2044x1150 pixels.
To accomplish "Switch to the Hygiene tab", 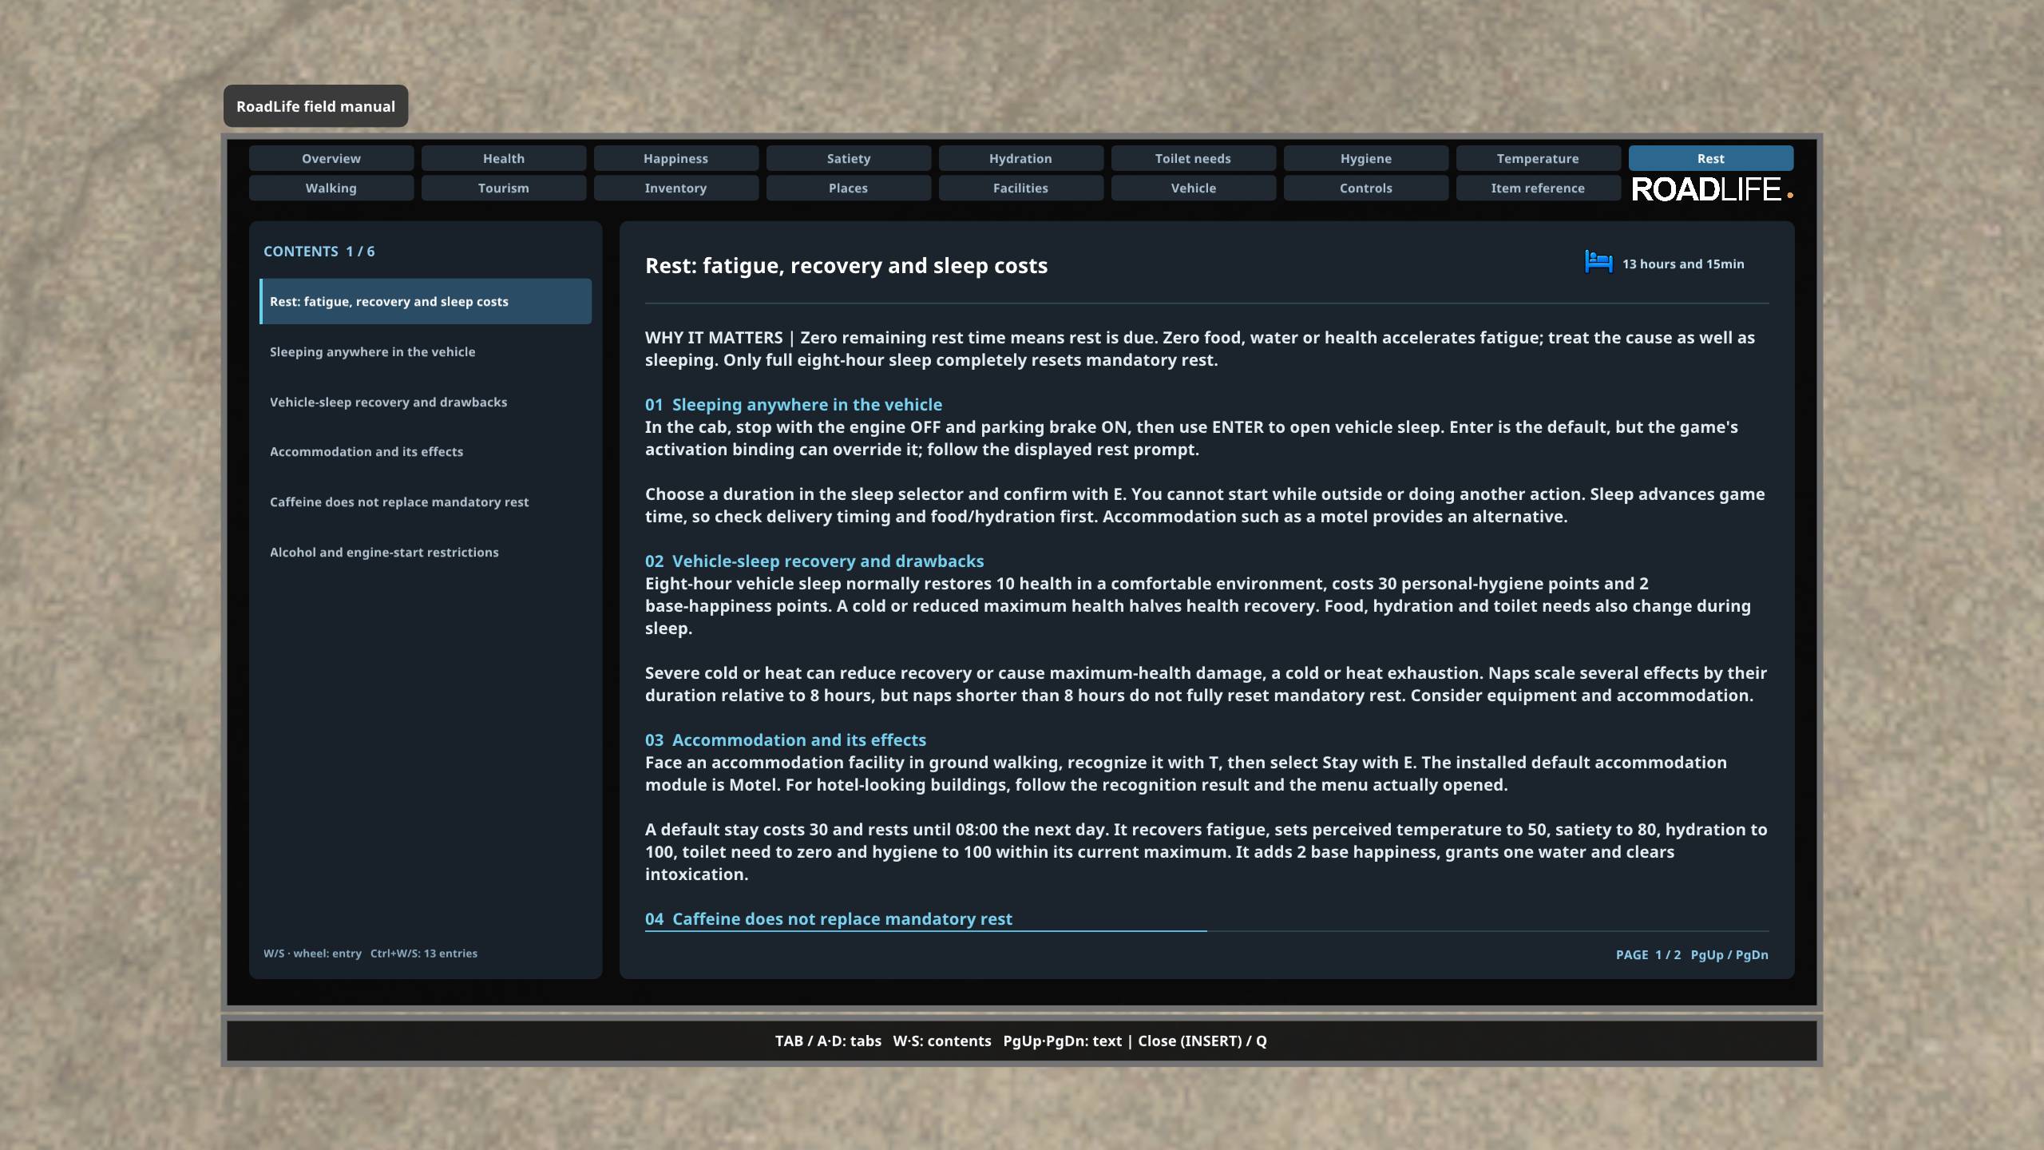I will click(x=1366, y=158).
